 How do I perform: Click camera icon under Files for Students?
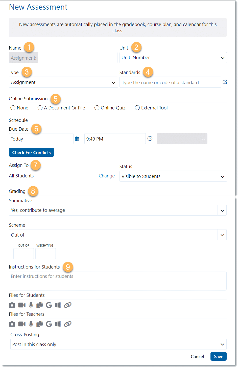(12, 305)
